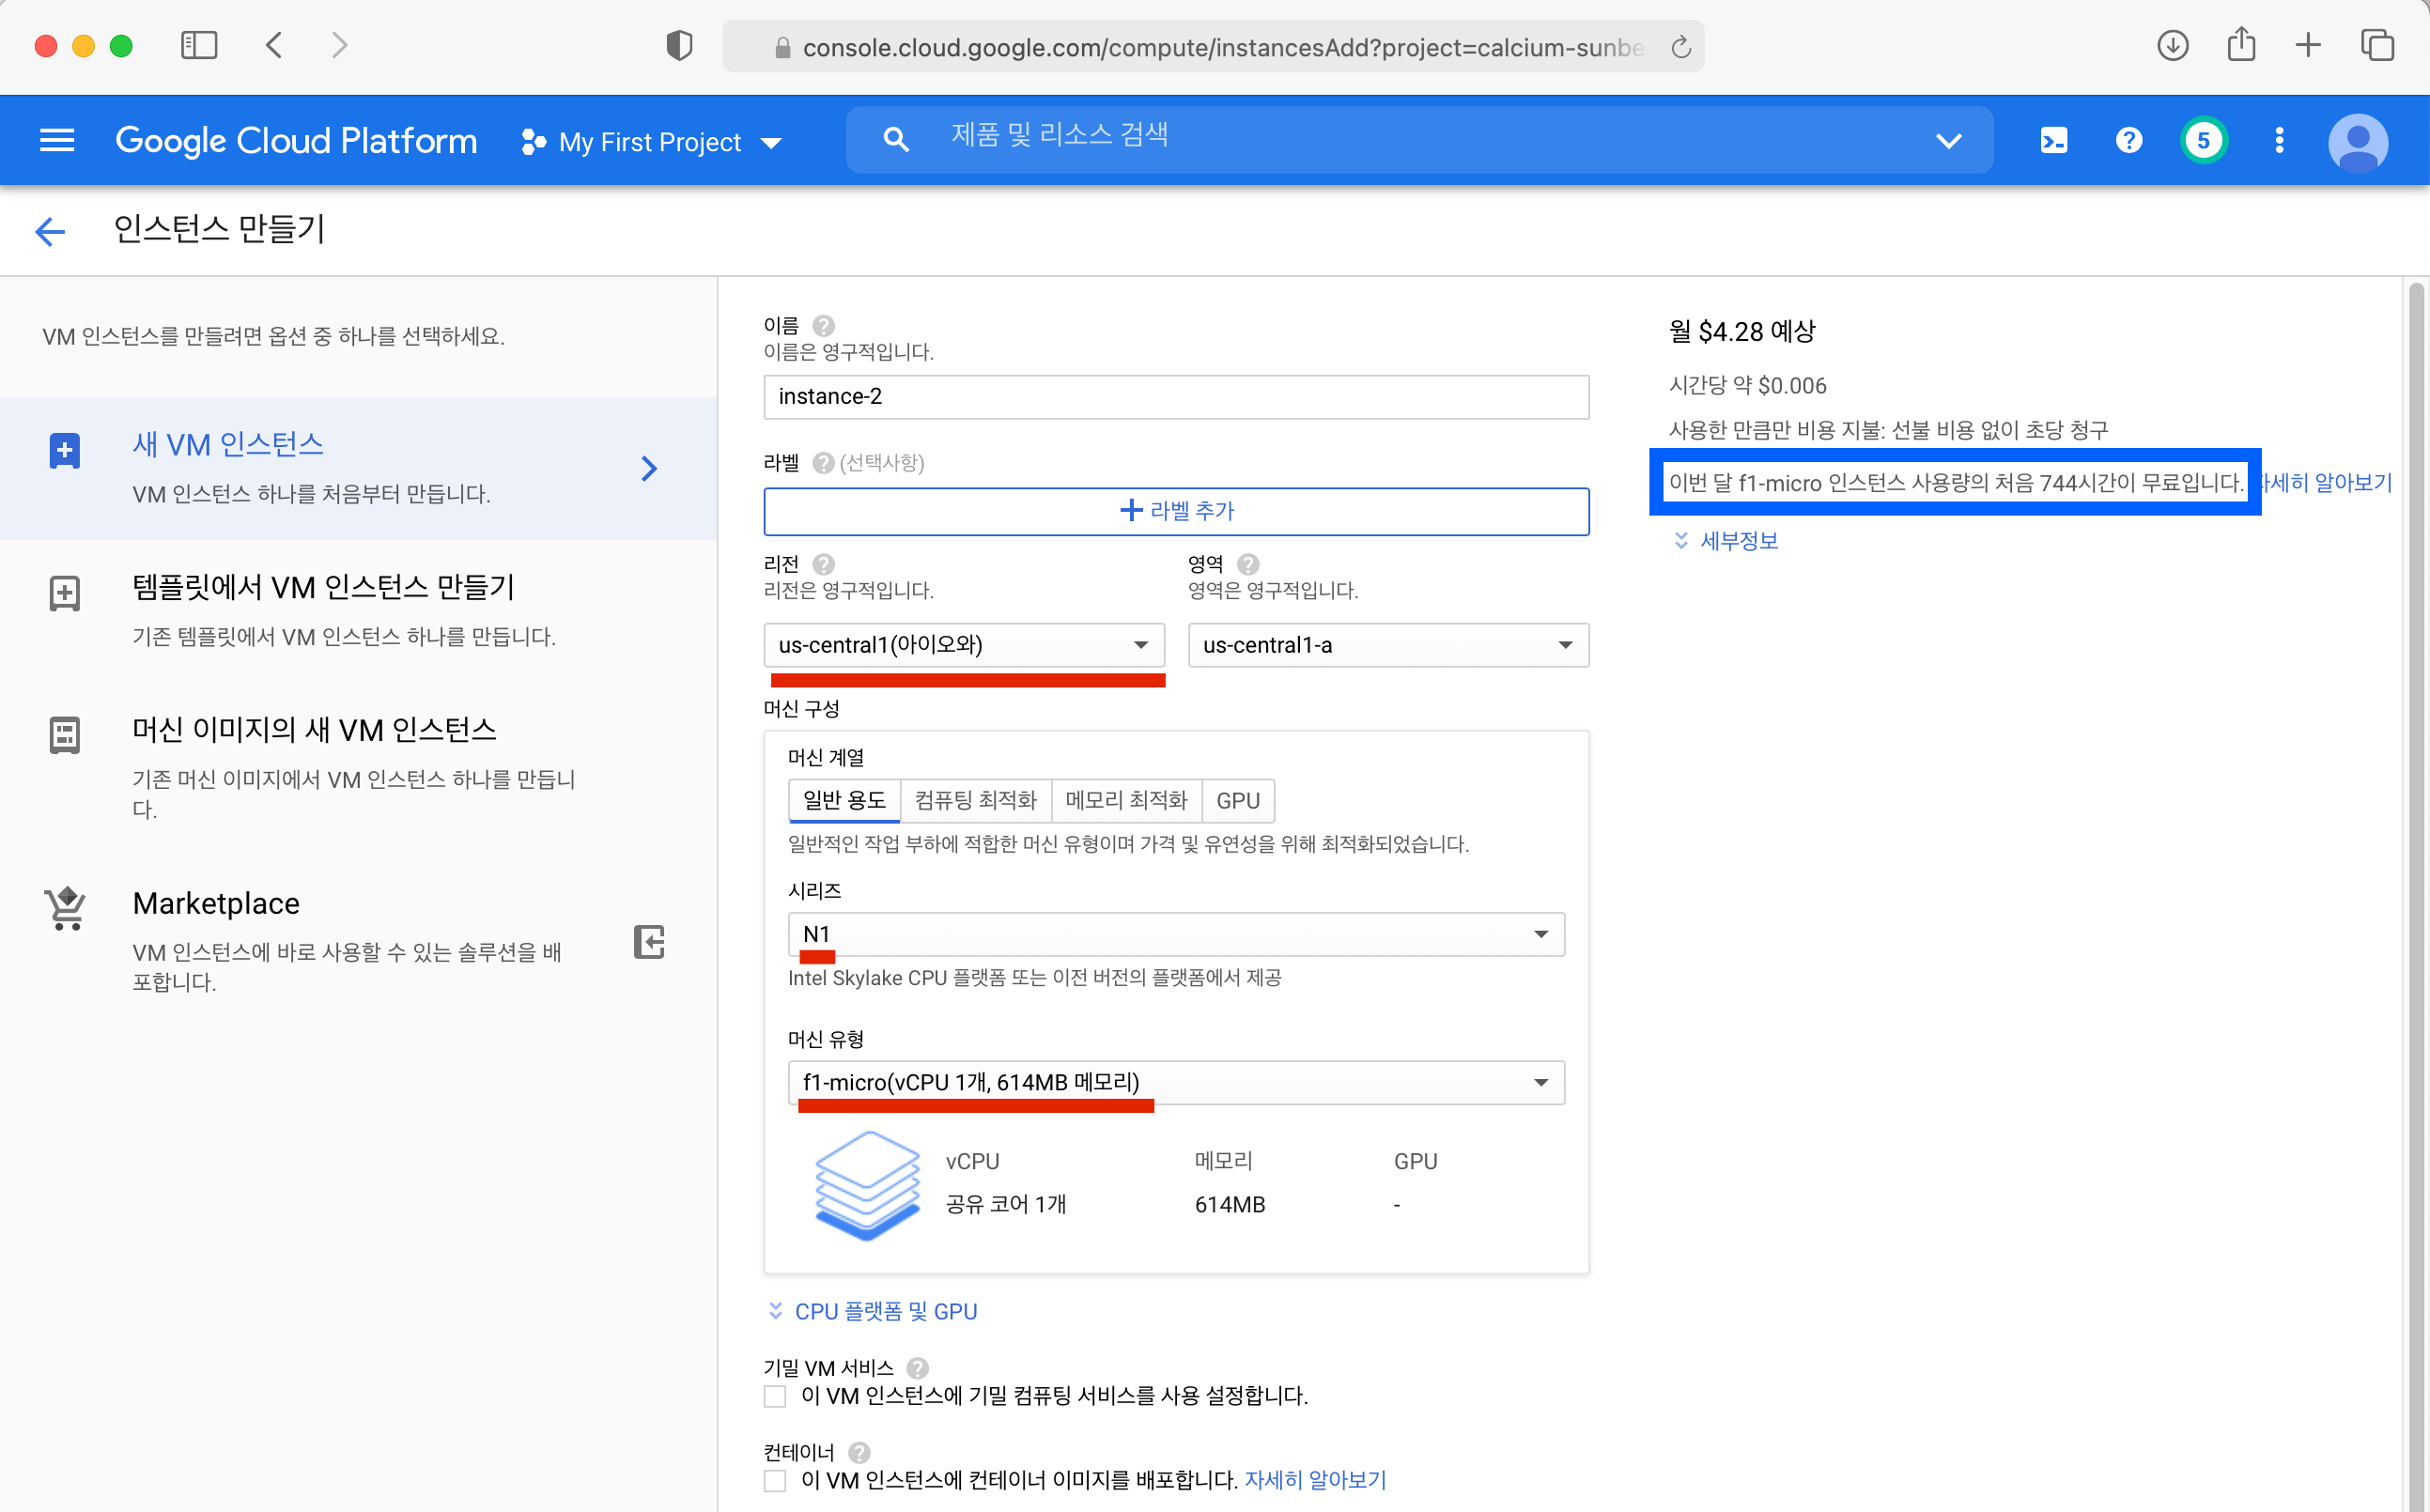This screenshot has height=1512, width=2430.
Task: Click the Marketplace external link icon
Action: 649,942
